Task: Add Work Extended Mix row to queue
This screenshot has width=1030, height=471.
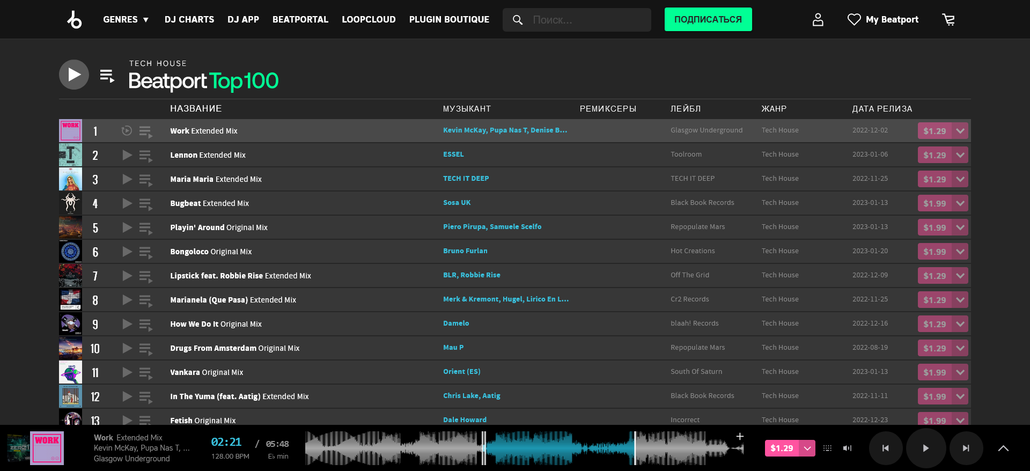Action: (145, 131)
